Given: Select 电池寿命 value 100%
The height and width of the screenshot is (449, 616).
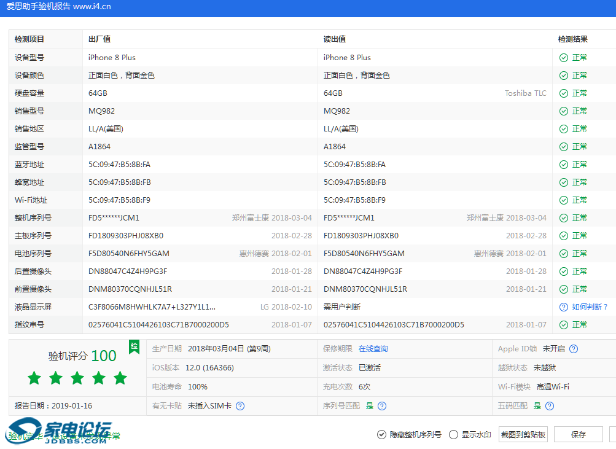Looking at the screenshot, I should 198,387.
